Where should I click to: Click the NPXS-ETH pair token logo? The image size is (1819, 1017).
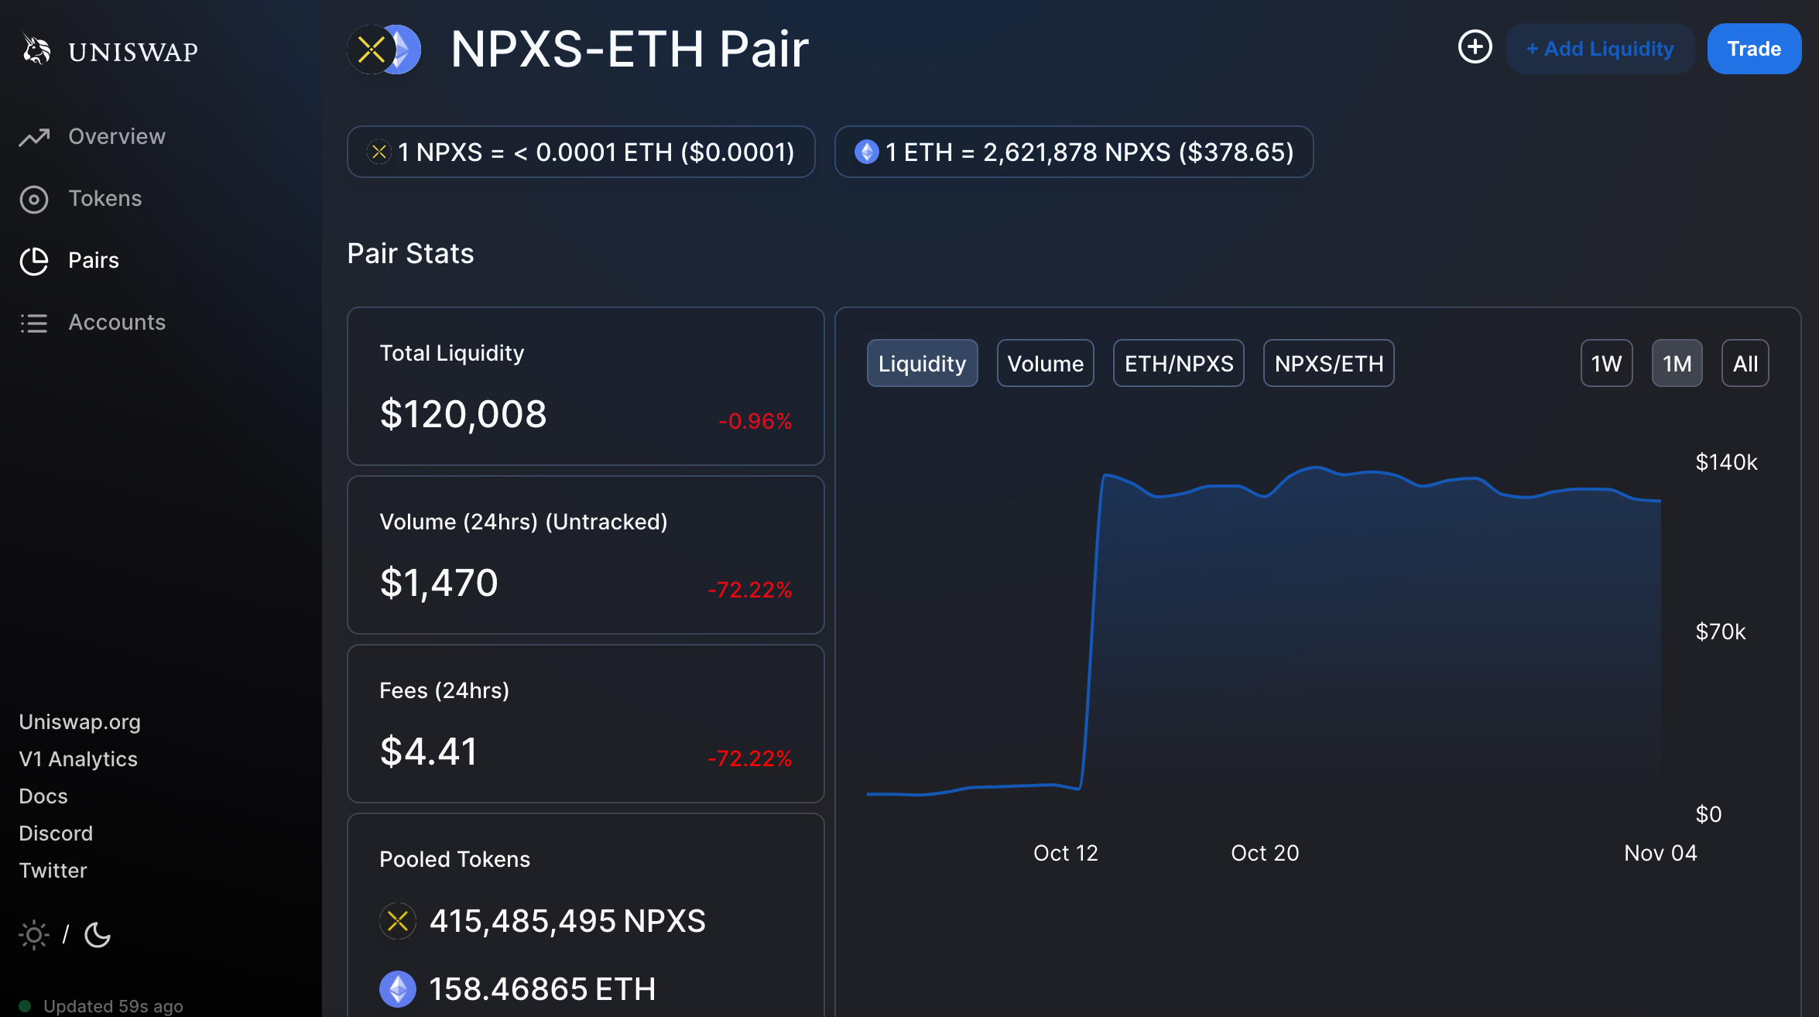click(x=384, y=50)
